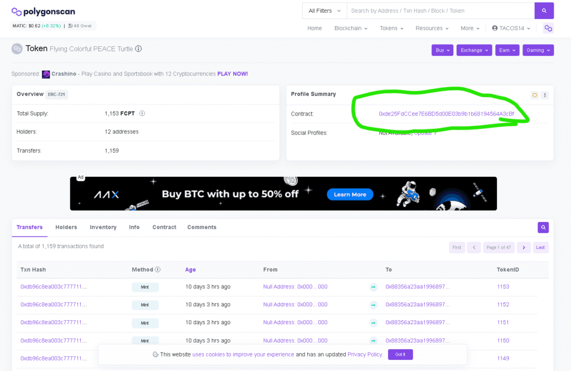Viewport: 571px width, 371px height.
Task: Expand the All Filters dropdown
Action: coord(324,11)
